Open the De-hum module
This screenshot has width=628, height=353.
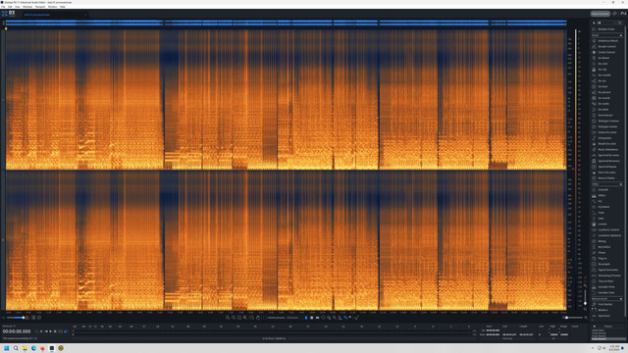point(602,86)
